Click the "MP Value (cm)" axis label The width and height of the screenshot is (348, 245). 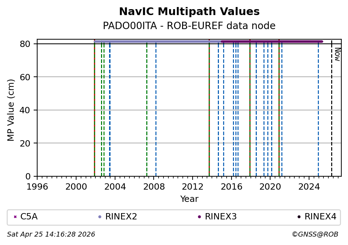[11, 110]
